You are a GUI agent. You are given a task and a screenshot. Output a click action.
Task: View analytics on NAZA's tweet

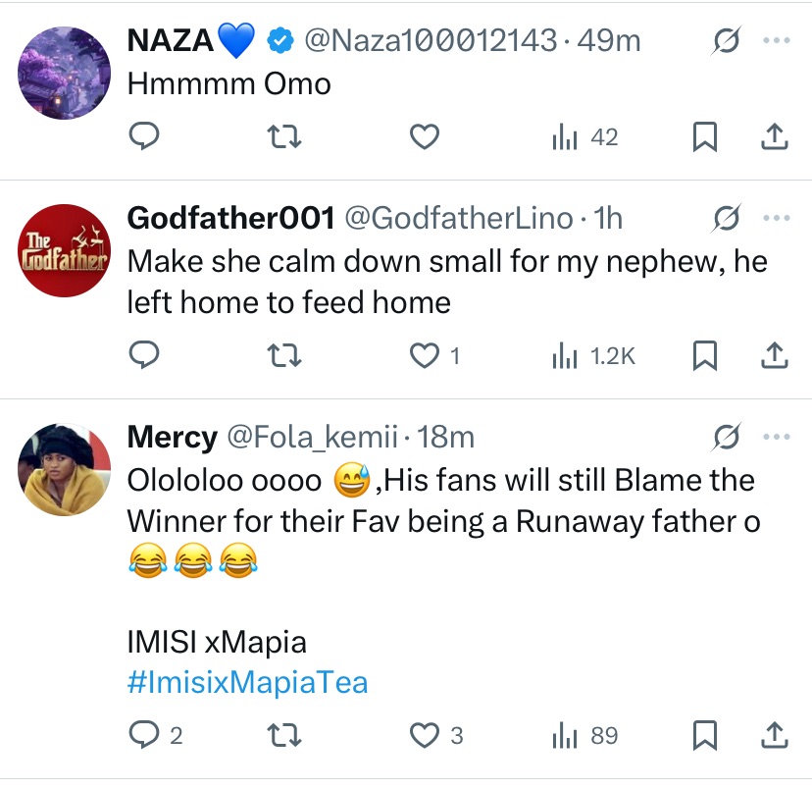click(x=585, y=137)
